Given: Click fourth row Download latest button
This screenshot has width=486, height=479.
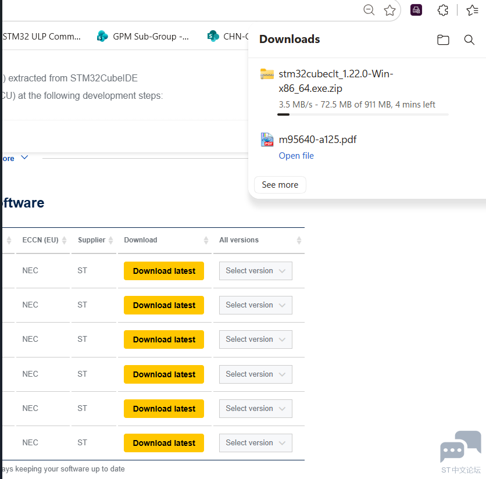Looking at the screenshot, I should pyautogui.click(x=164, y=374).
